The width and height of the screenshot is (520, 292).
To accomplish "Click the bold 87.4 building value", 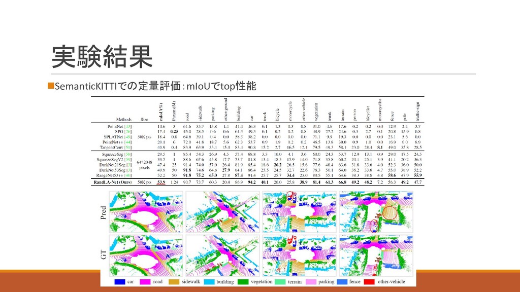I will [239, 175].
